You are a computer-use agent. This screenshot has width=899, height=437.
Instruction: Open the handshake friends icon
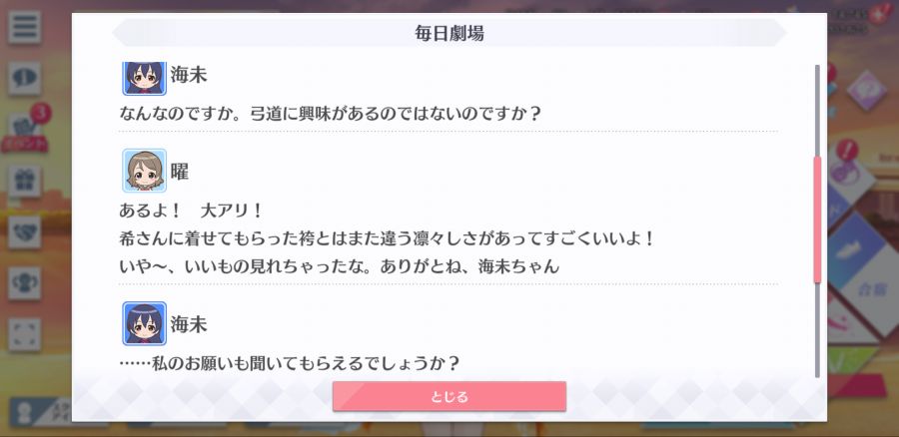tap(24, 231)
